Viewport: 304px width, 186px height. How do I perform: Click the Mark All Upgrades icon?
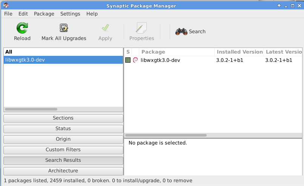point(64,28)
